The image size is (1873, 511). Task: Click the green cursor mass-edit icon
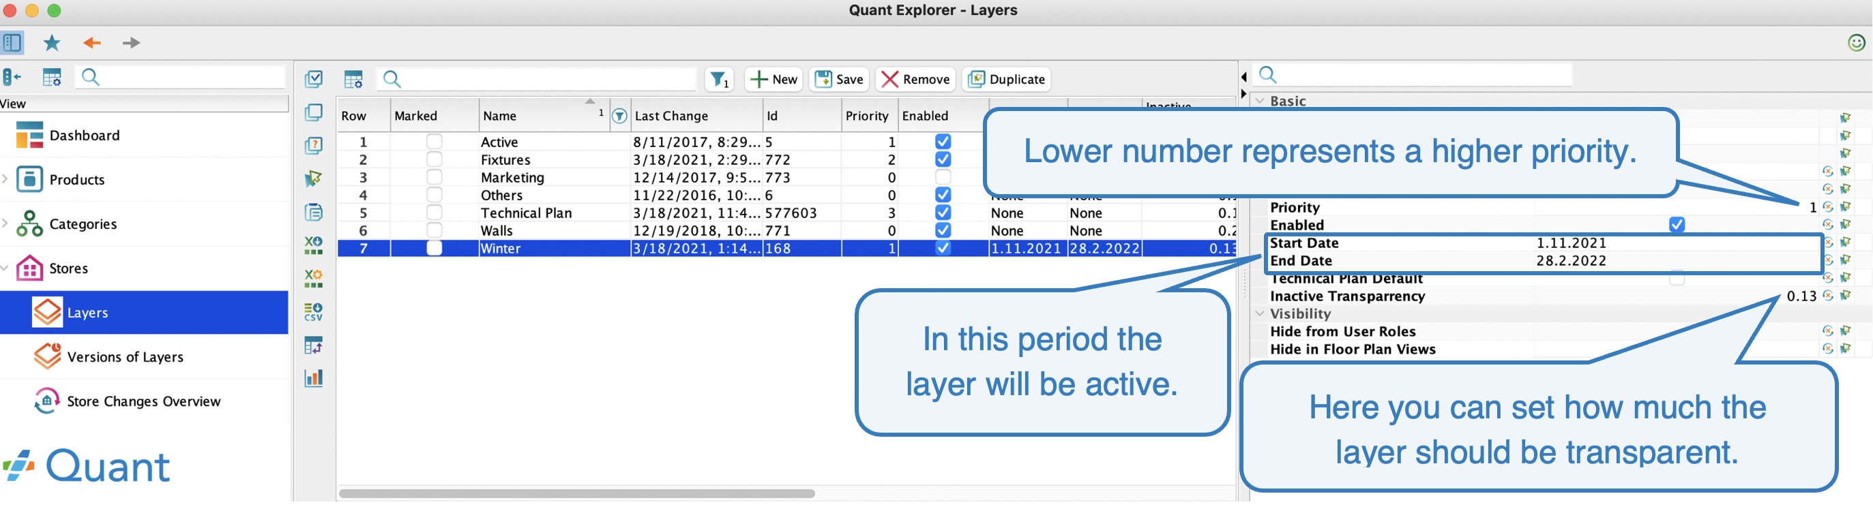pyautogui.click(x=313, y=179)
